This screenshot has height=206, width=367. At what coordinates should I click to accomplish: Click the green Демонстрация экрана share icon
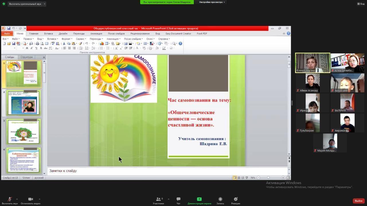(199, 199)
